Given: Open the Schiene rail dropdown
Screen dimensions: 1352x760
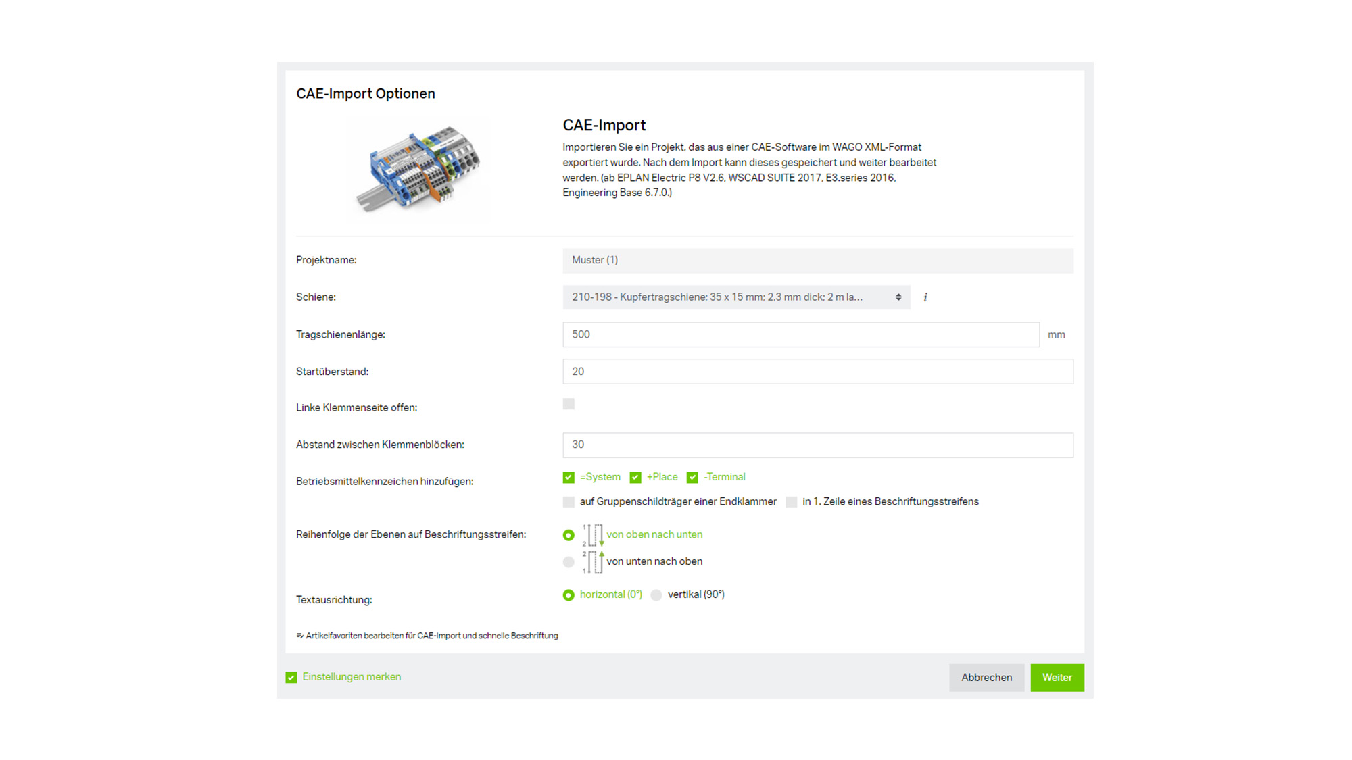Looking at the screenshot, I should click(736, 297).
